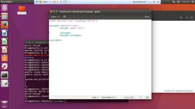The height and width of the screenshot is (109, 195).
Task: Switch Files window to list view
Action: pyautogui.click(x=187, y=18)
